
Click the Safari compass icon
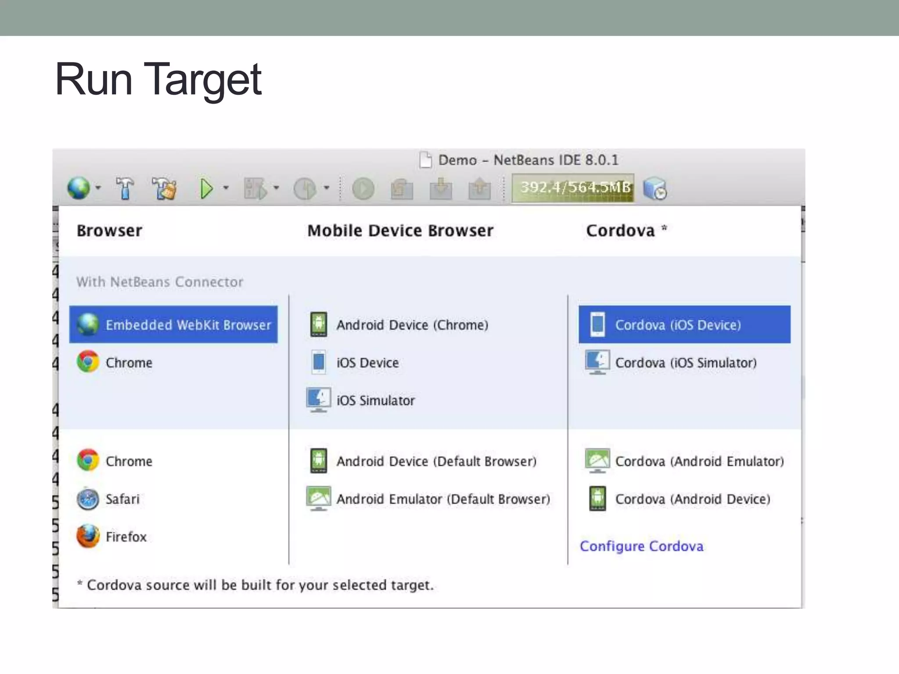pyautogui.click(x=88, y=499)
